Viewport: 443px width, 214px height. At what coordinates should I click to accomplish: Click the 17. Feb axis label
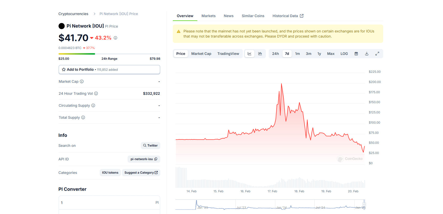(272, 191)
